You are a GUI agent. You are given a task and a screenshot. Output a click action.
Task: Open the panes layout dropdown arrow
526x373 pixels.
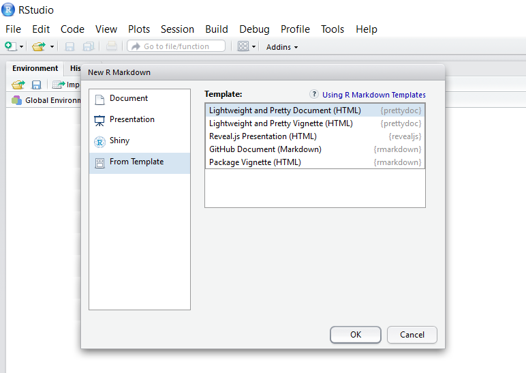coord(253,46)
